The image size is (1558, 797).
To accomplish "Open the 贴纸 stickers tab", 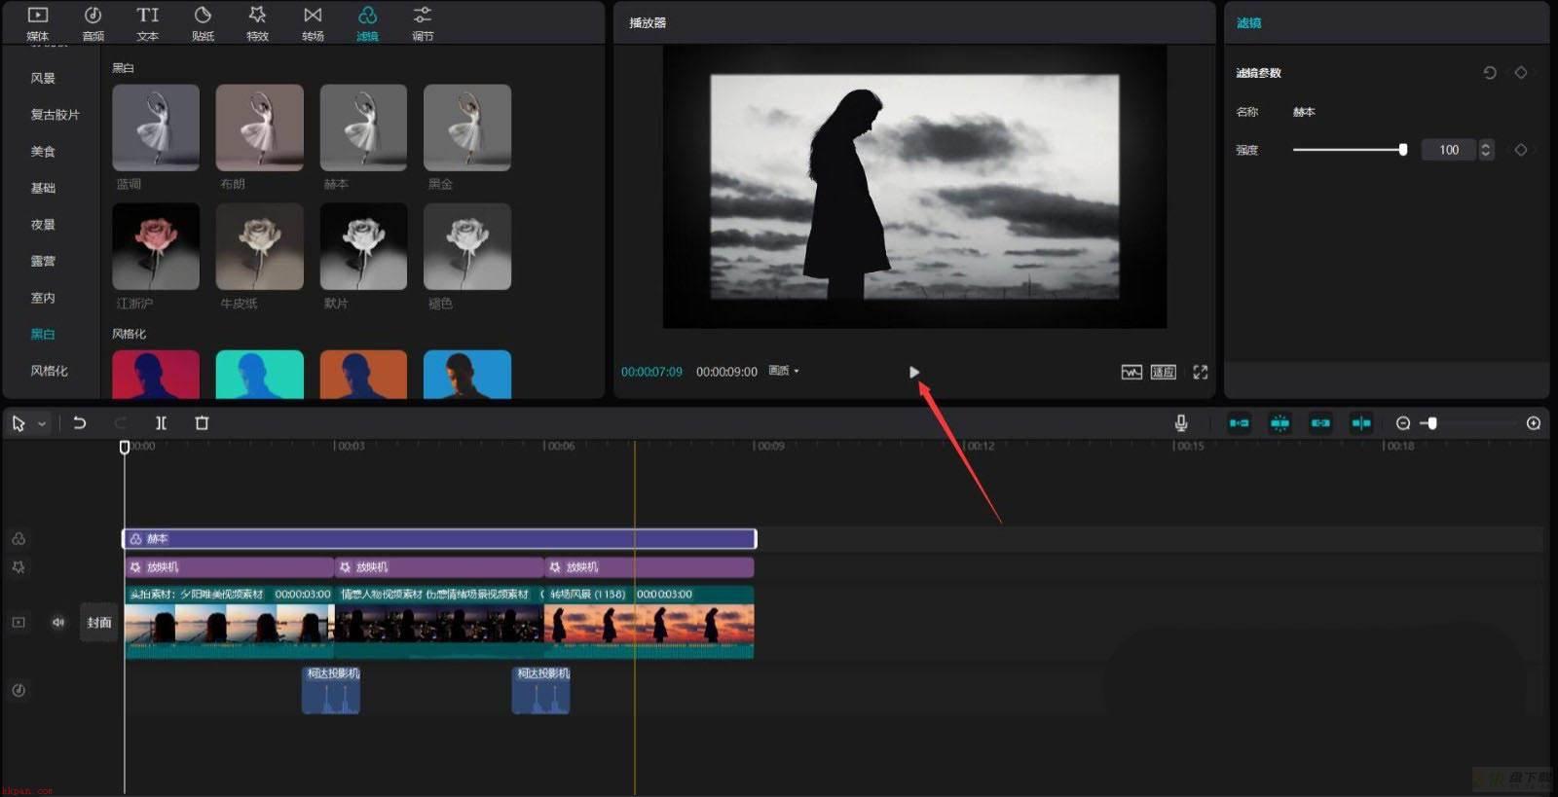I will click(203, 23).
